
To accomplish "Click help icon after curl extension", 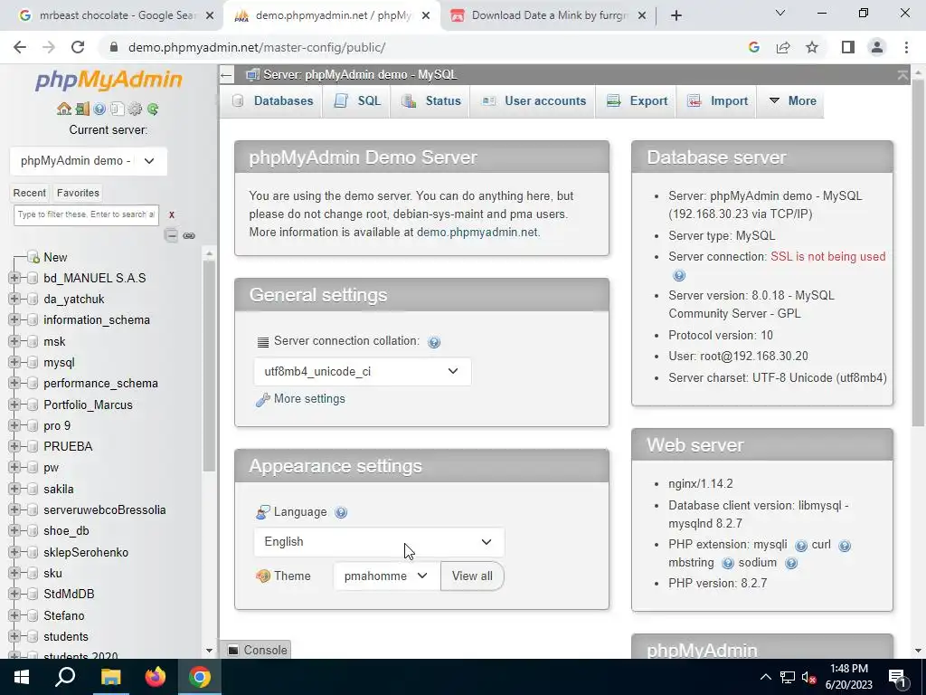I will (x=845, y=546).
